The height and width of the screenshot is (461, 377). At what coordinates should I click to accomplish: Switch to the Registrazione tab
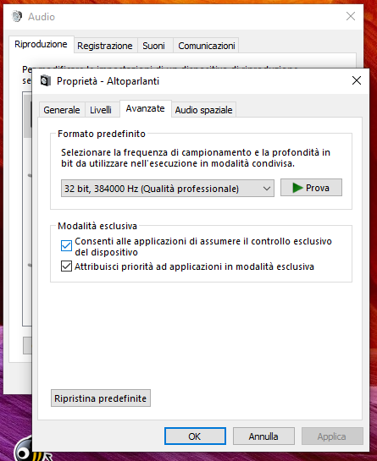pos(105,46)
